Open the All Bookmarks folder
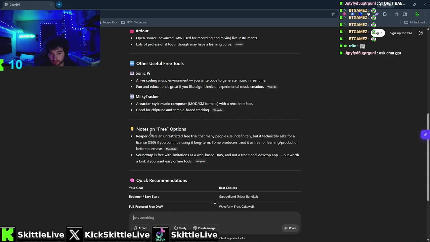The height and width of the screenshot is (242, 430). tap(416, 22)
